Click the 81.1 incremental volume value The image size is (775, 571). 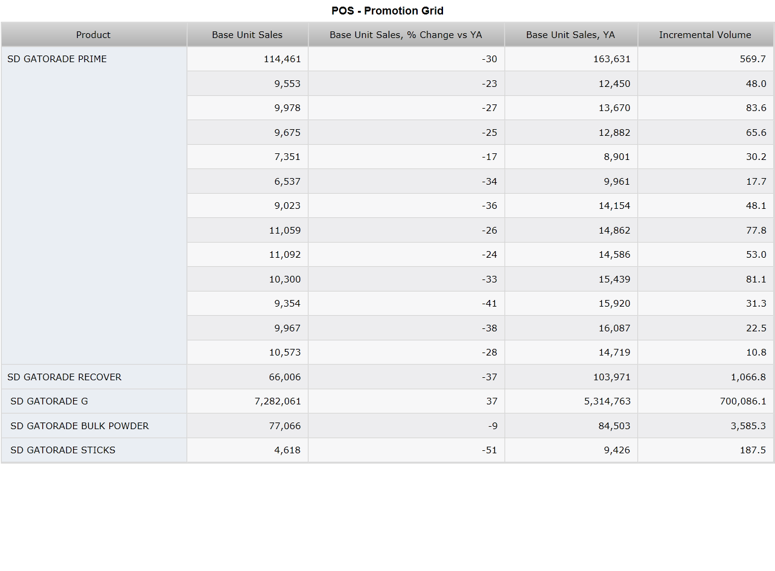pos(706,279)
